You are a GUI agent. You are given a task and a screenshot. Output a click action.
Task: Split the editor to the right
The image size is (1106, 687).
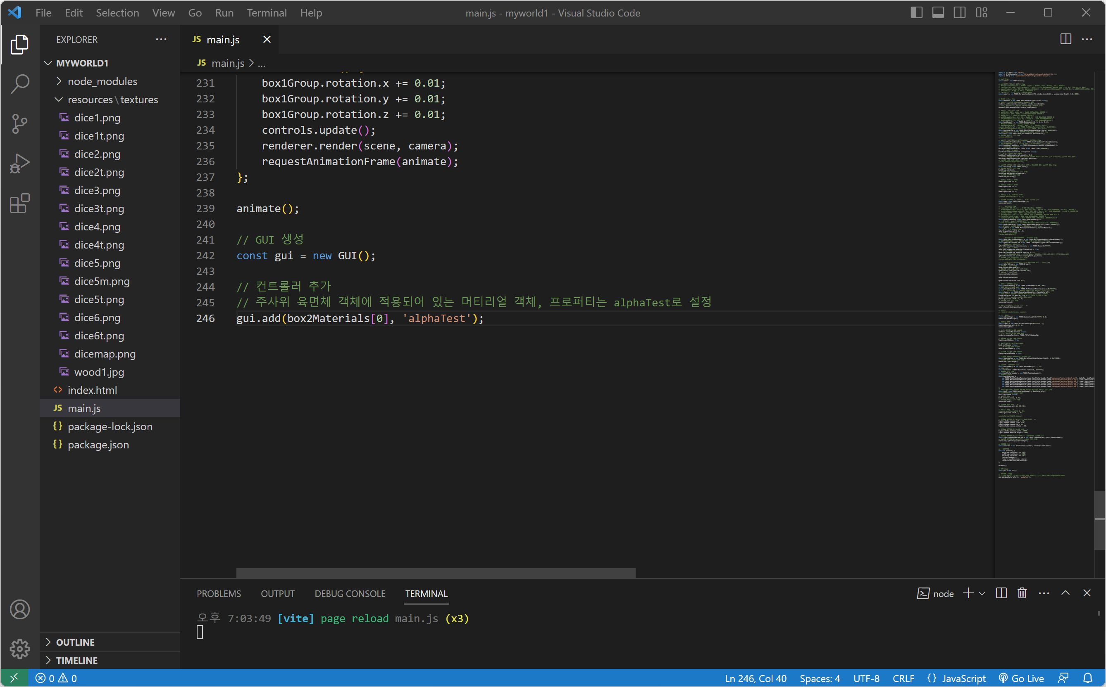(1065, 40)
